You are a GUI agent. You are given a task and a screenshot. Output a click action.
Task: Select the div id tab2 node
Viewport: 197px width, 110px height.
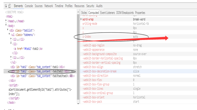[x=40, y=71]
